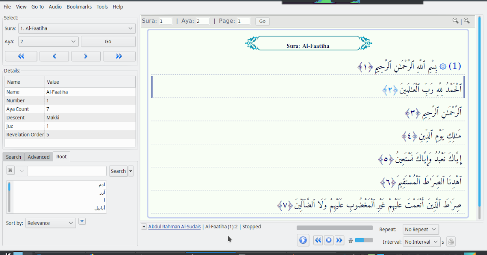
Task: Open the Aya number dropdown
Action: point(48,41)
